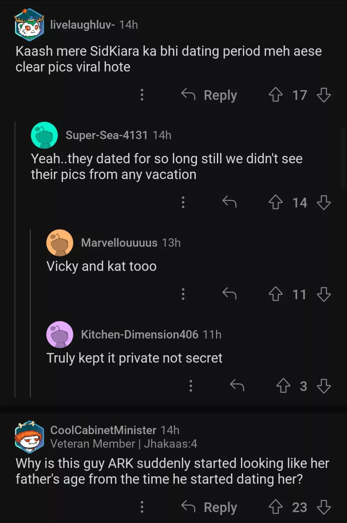The width and height of the screenshot is (347, 523).
Task: Downvote Super-Sea-4131's vacation comment
Action: (324, 202)
